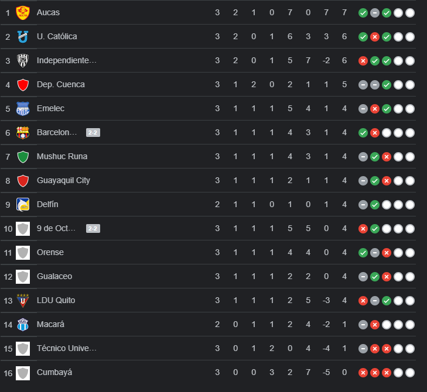427x392 pixels.
Task: Click the Independiente team crest icon
Action: [23, 60]
